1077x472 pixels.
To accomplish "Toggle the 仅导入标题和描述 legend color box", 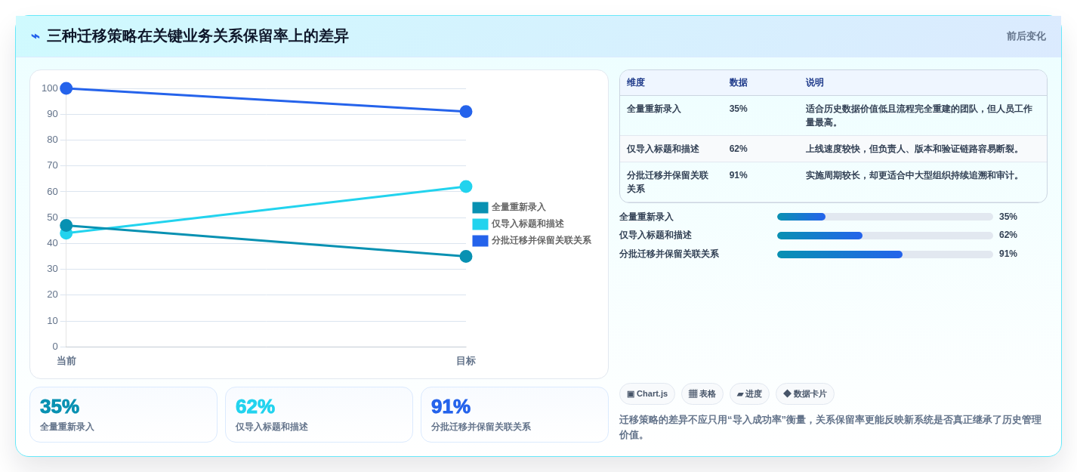I will click(x=480, y=224).
